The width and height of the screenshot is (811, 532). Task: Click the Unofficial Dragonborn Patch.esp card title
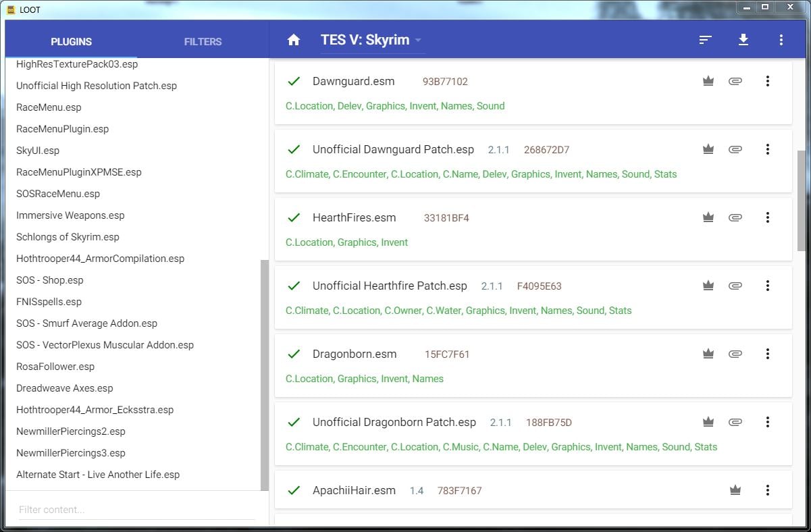(x=394, y=422)
